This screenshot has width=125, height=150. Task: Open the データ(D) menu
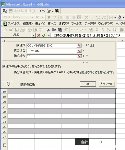pos(90,23)
